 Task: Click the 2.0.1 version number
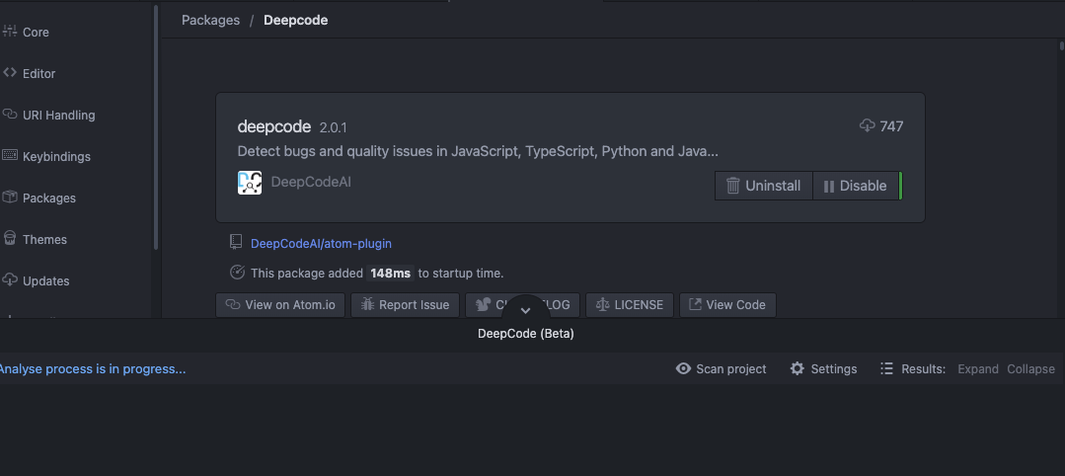tap(334, 127)
